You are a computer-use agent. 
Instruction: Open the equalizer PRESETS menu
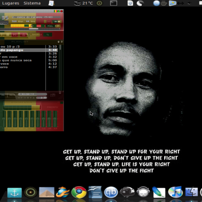click(x=53, y=107)
